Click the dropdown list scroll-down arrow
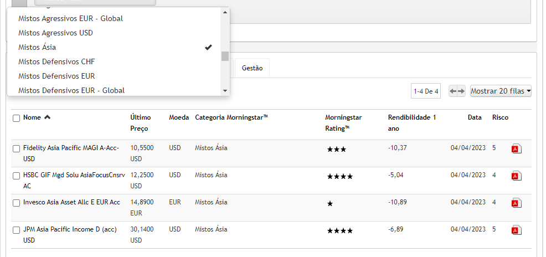This screenshot has width=546, height=257. click(225, 91)
